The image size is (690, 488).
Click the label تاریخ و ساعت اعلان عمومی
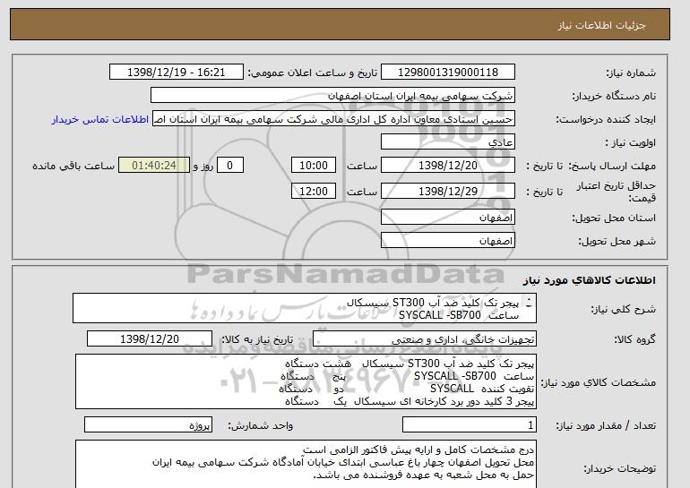coord(313,73)
